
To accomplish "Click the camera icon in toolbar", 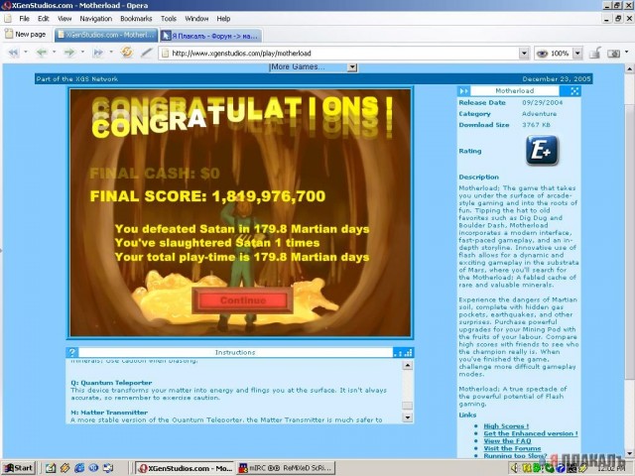I will tap(614, 54).
